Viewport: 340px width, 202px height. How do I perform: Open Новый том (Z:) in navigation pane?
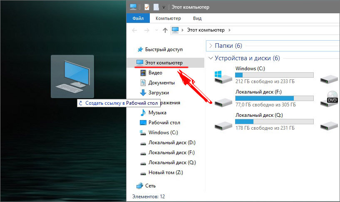click(x=166, y=172)
